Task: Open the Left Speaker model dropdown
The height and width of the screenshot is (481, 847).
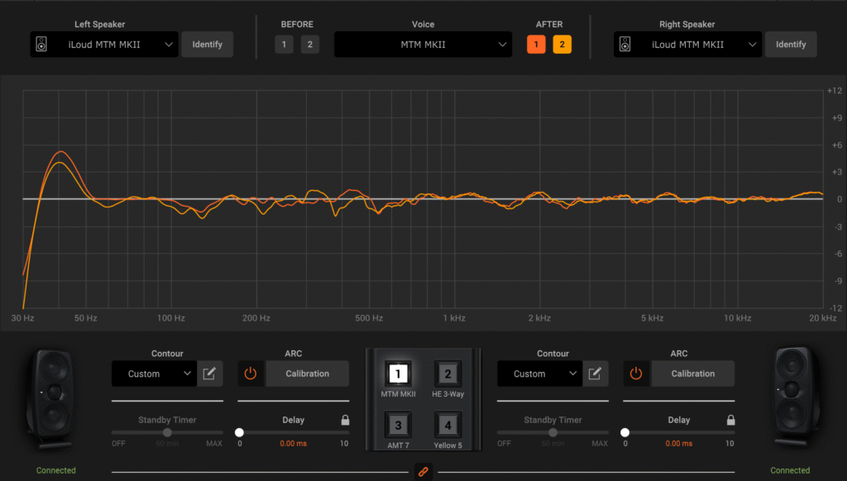Action: tap(104, 45)
